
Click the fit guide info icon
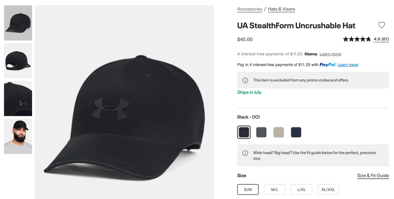[245, 153]
